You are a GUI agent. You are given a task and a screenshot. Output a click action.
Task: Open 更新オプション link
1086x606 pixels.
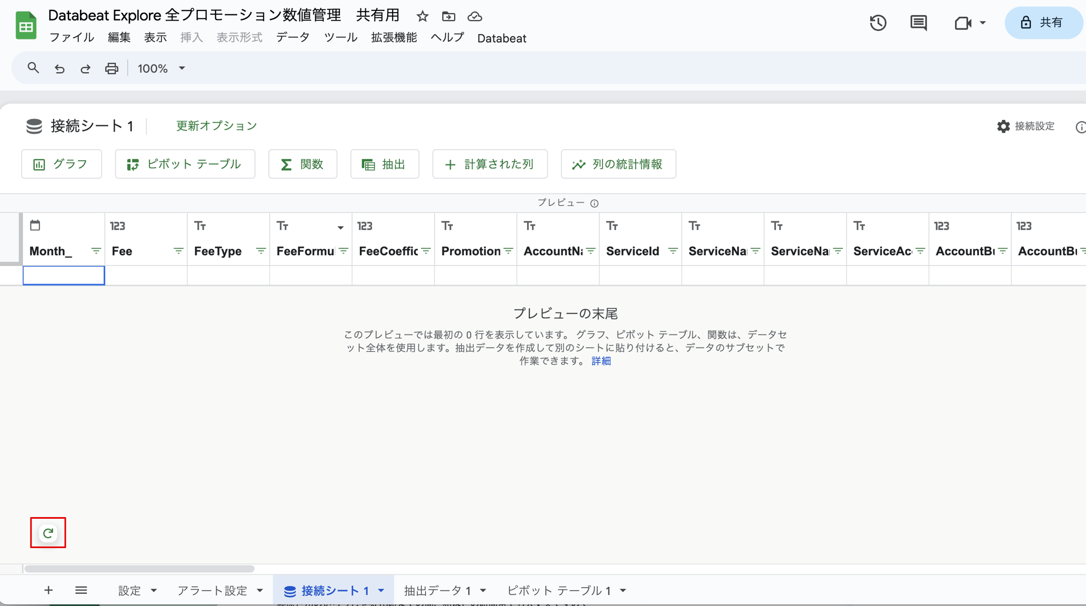(216, 126)
